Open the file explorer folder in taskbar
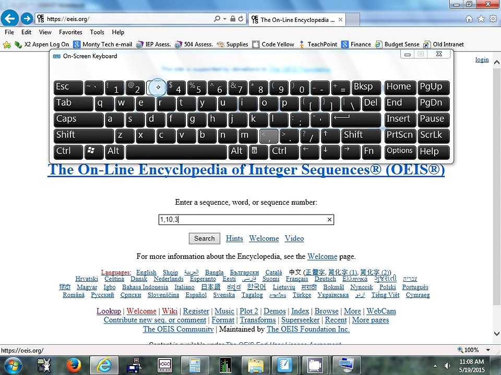This screenshot has height=375, width=501. 255,366
